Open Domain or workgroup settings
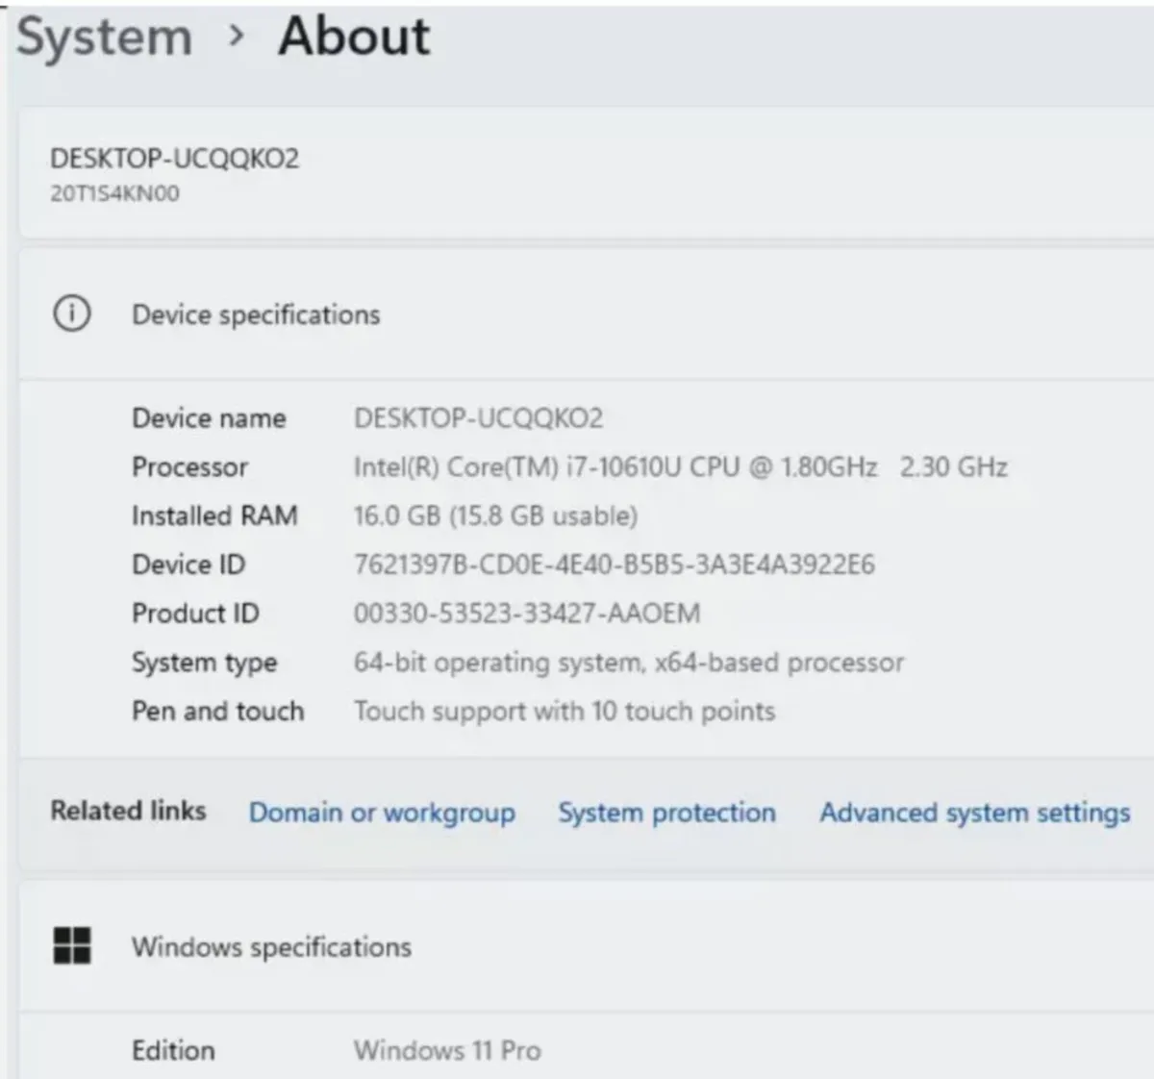Image resolution: width=1154 pixels, height=1079 pixels. (x=382, y=813)
